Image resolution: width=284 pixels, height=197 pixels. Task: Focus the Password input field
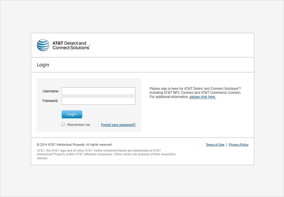point(98,101)
